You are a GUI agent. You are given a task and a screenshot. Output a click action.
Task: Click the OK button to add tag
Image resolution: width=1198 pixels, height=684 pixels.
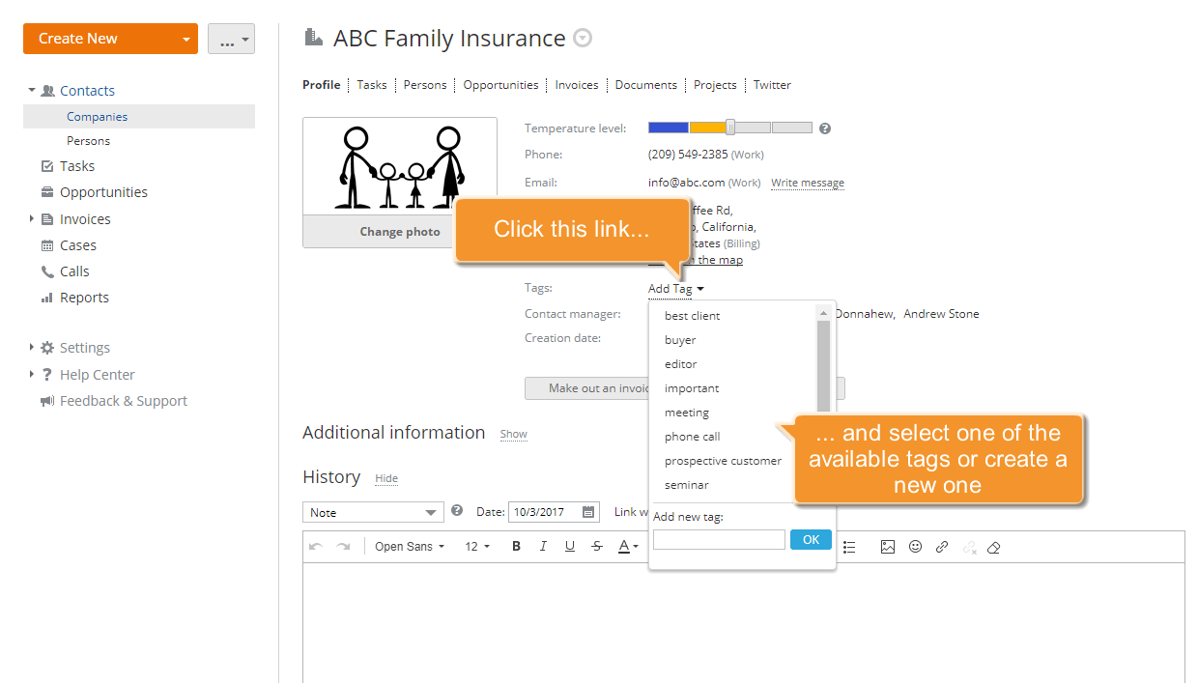pos(811,540)
